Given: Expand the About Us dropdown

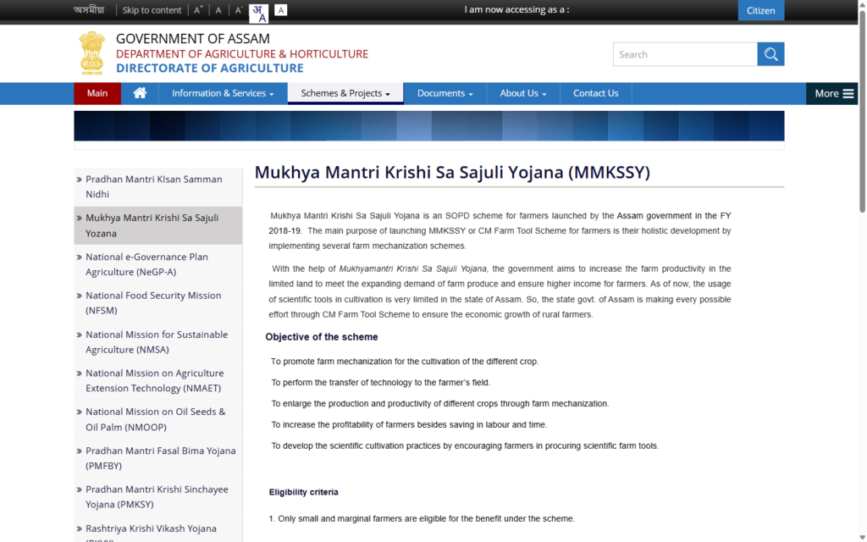Looking at the screenshot, I should pos(522,93).
